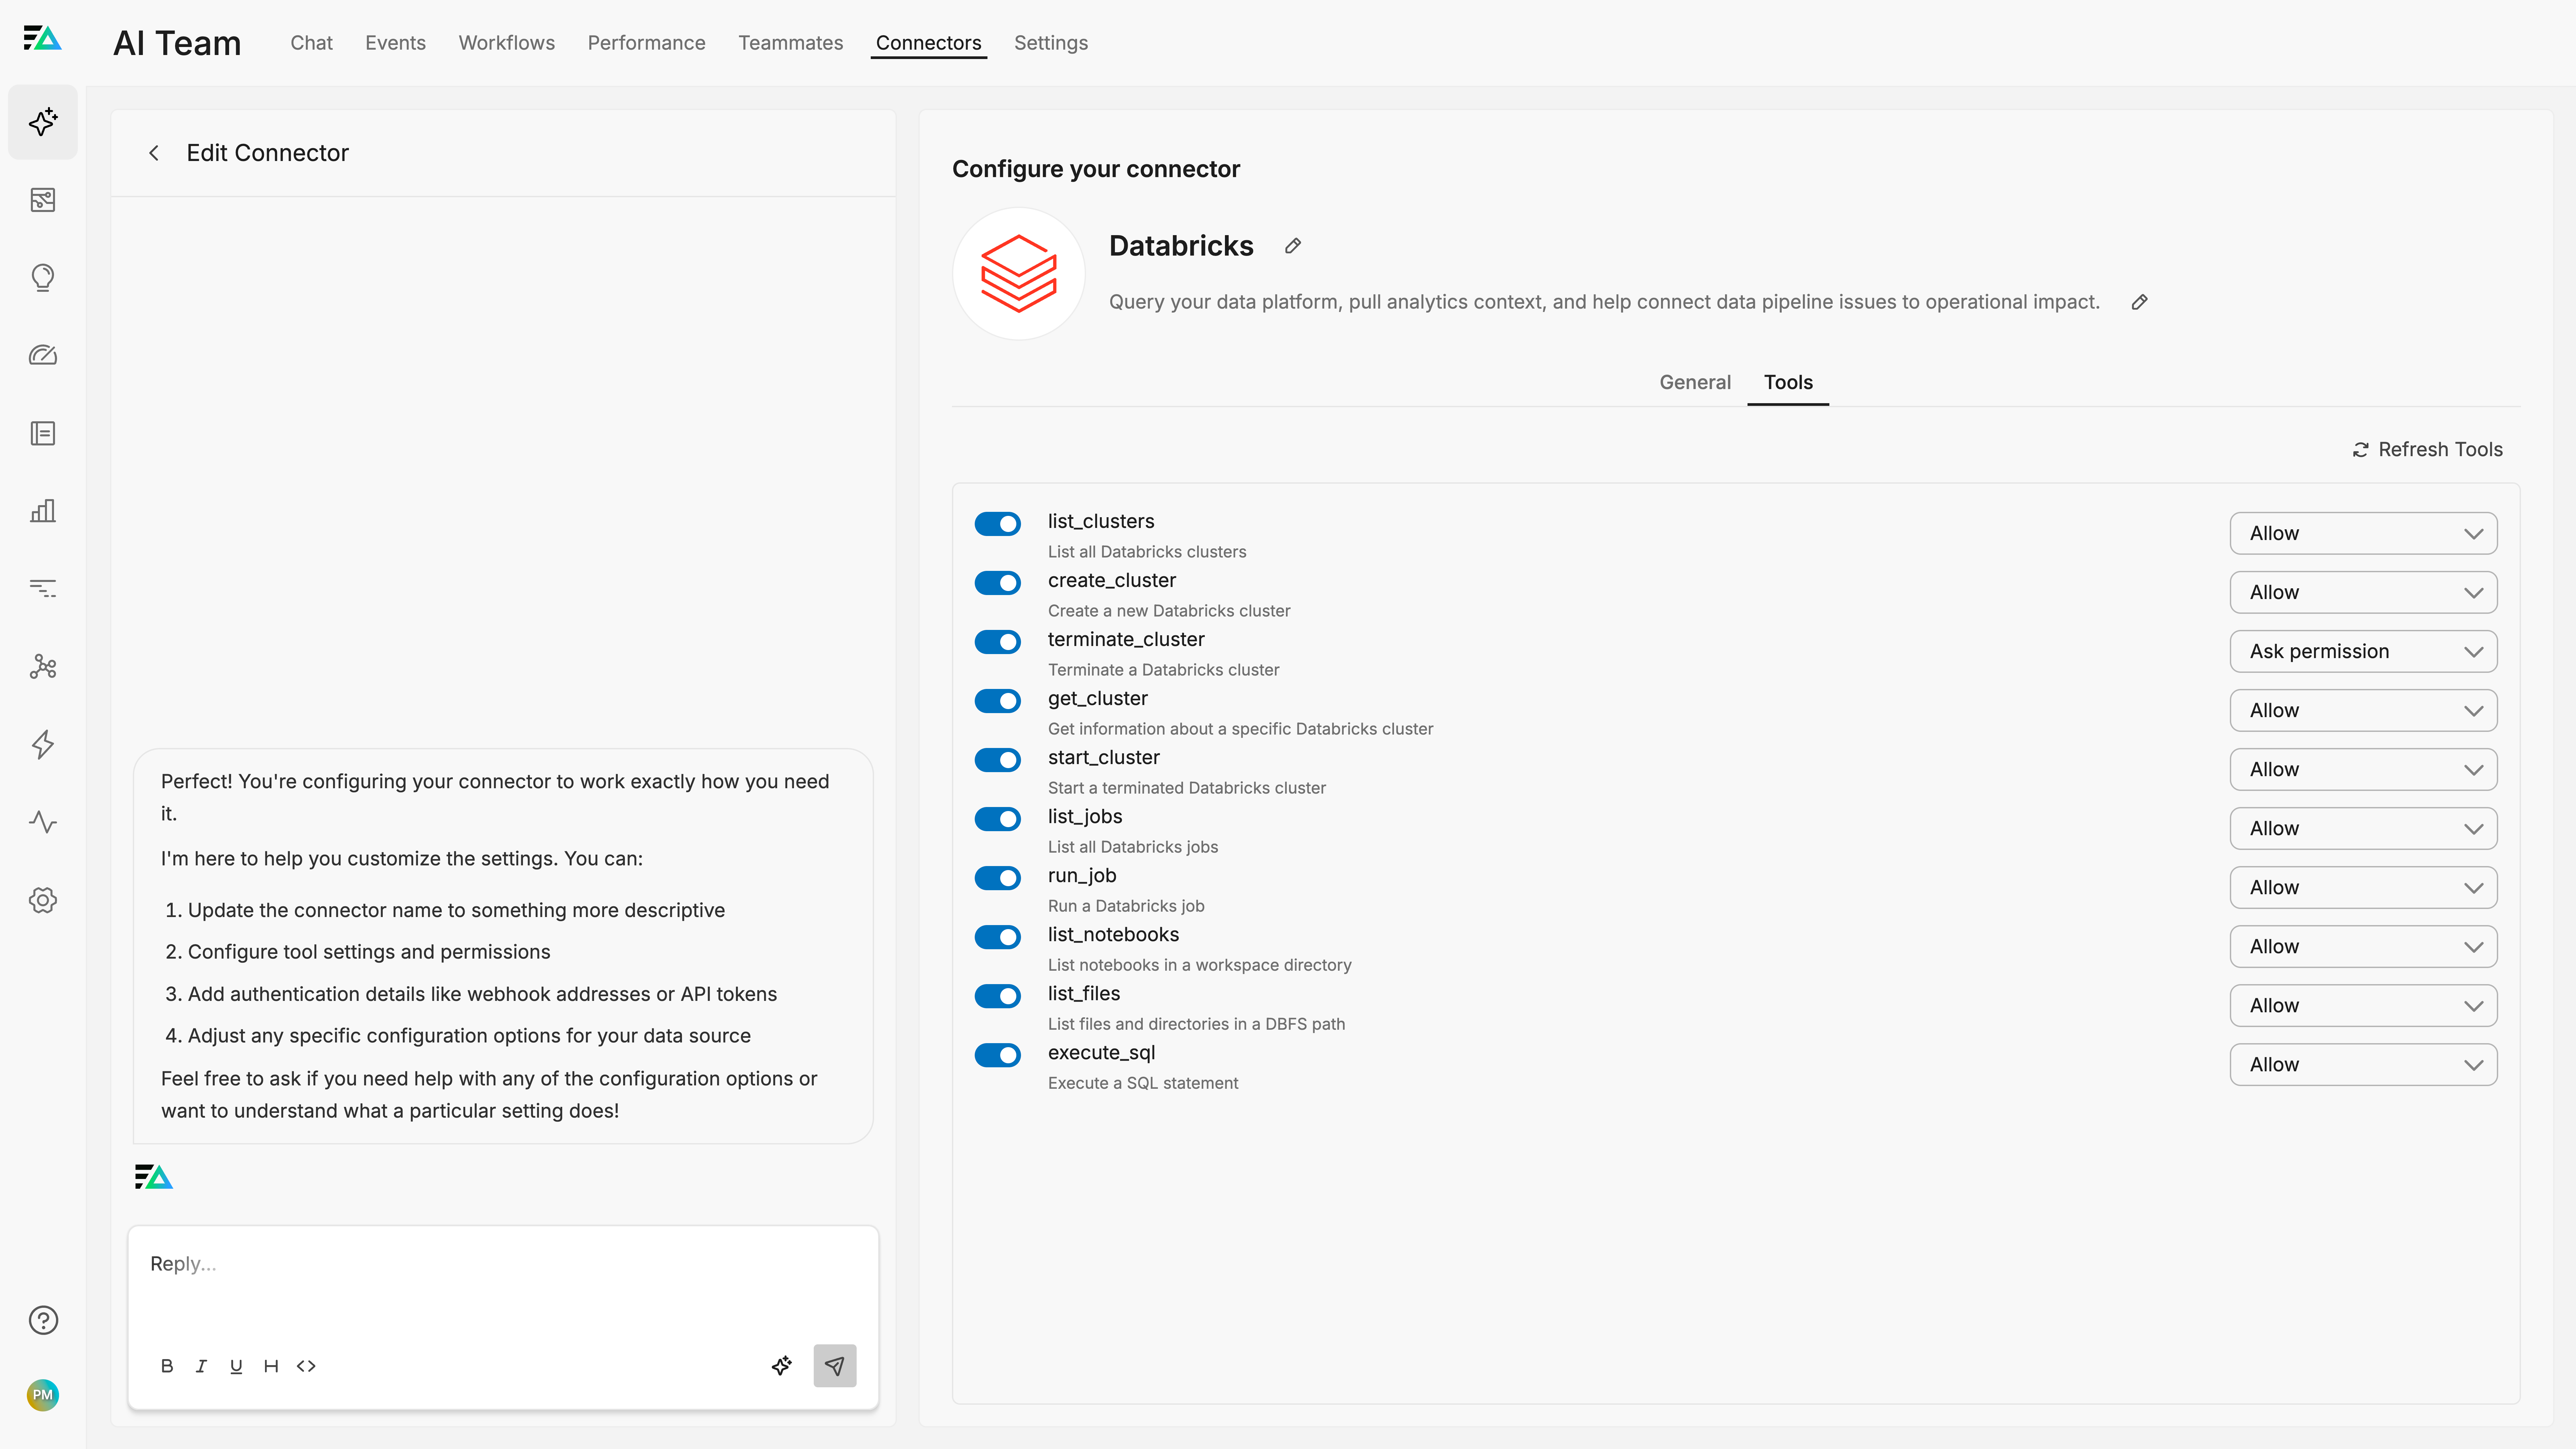Click the AI Team title
This screenshot has width=2576, height=1449.
tap(177, 43)
